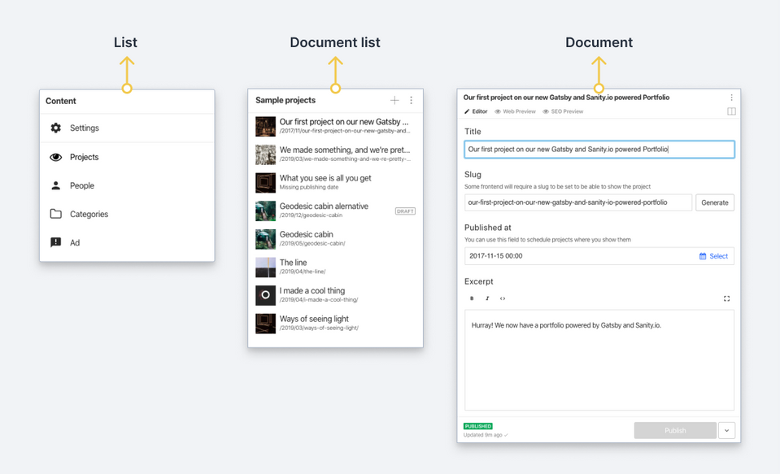
Task: Open Categories via the folder icon
Action: click(x=55, y=214)
